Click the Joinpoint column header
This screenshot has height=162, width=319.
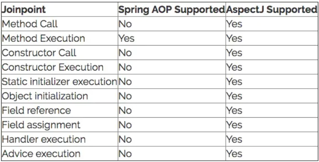(24, 10)
